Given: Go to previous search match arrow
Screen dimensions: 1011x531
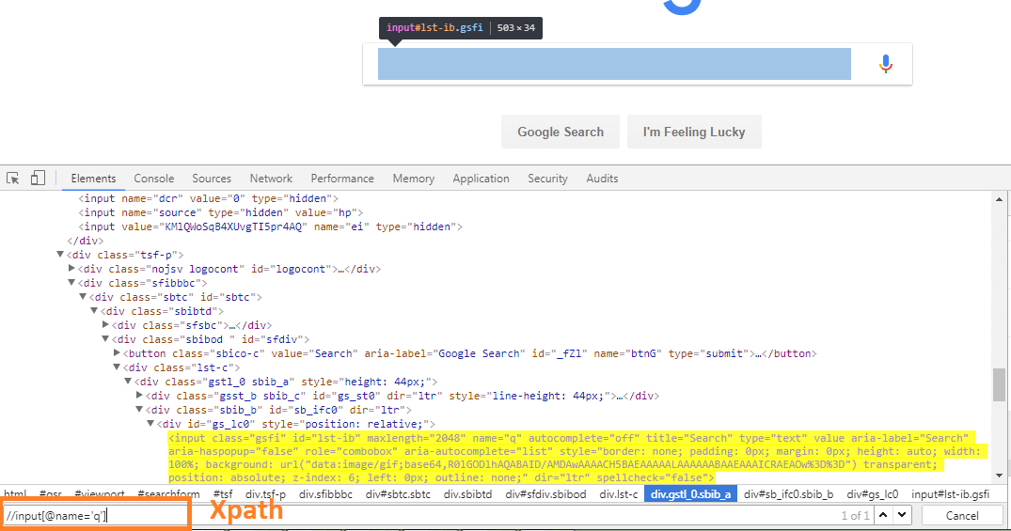Looking at the screenshot, I should click(883, 515).
